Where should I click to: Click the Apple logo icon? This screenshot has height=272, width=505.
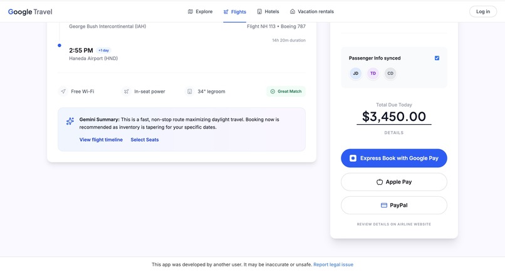(x=380, y=182)
